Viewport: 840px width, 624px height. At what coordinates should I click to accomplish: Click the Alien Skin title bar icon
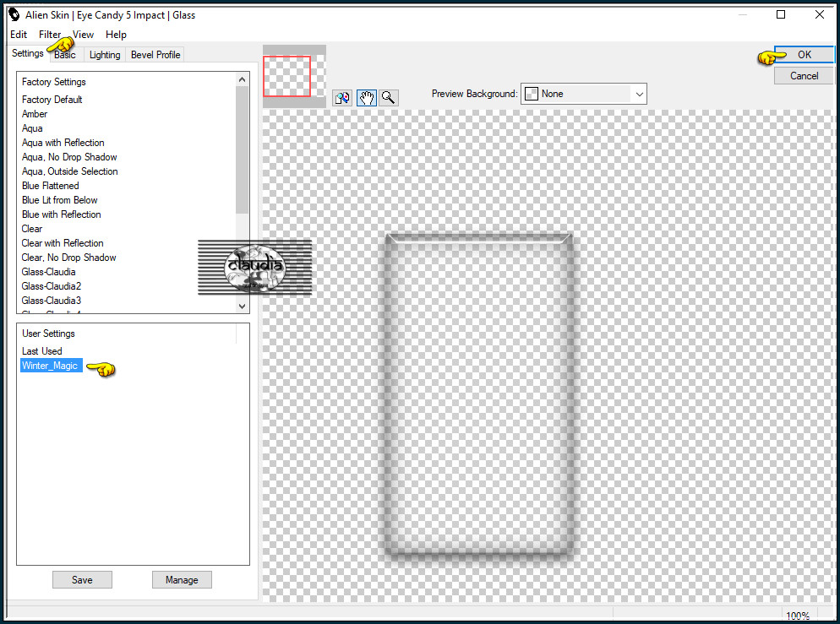pos(14,15)
